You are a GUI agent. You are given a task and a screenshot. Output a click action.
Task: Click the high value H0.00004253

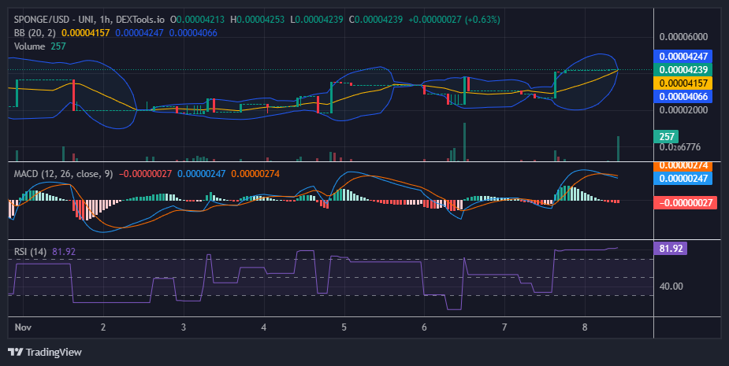257,20
